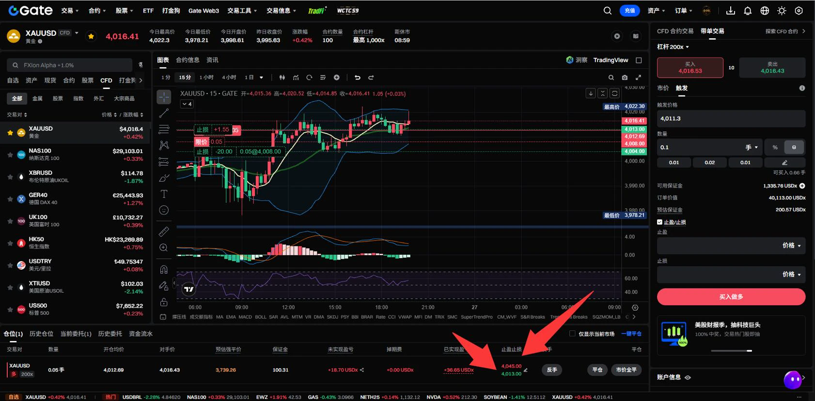Open the 交易 top menu dropdown
The height and width of the screenshot is (401, 815).
[70, 11]
